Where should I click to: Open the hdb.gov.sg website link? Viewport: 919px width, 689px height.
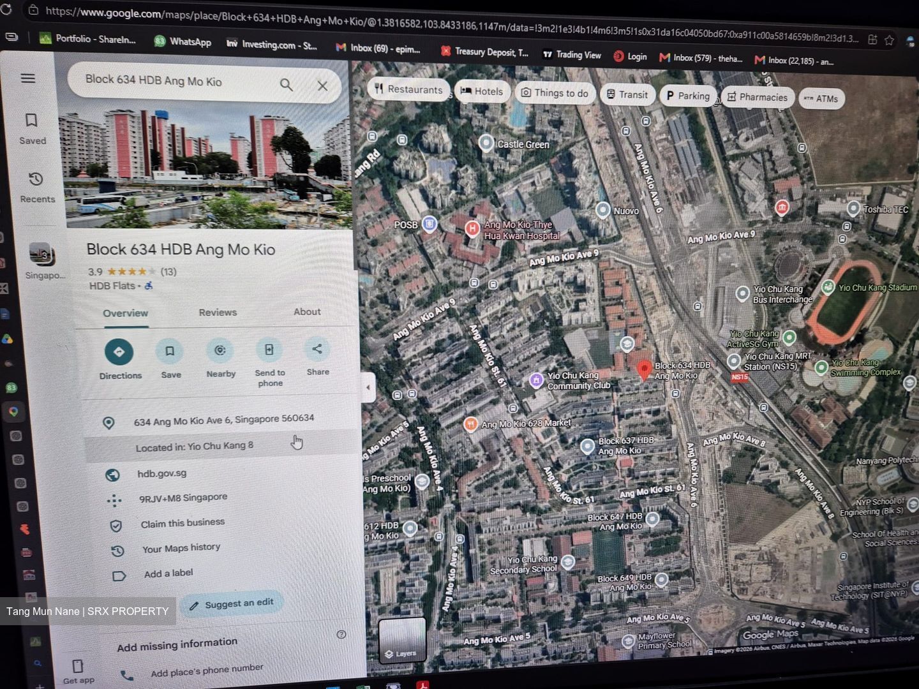pyautogui.click(x=162, y=473)
